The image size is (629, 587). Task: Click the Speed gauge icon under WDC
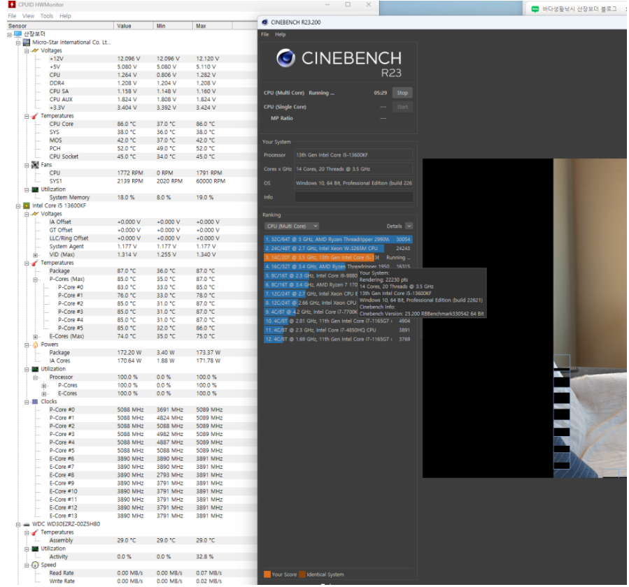click(35, 565)
